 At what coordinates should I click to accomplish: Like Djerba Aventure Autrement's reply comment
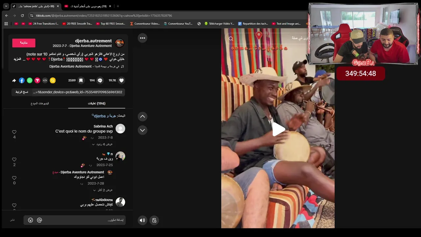14,178
